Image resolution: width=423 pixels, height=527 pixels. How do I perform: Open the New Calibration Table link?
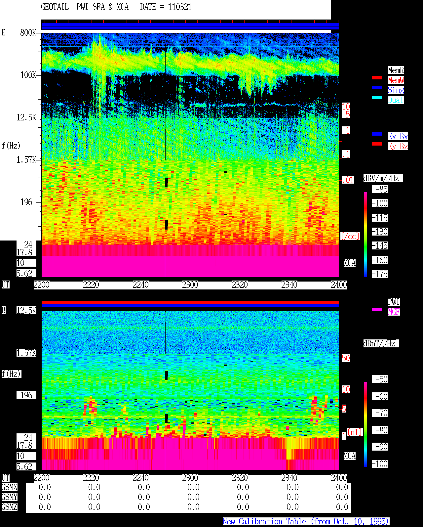(x=306, y=522)
